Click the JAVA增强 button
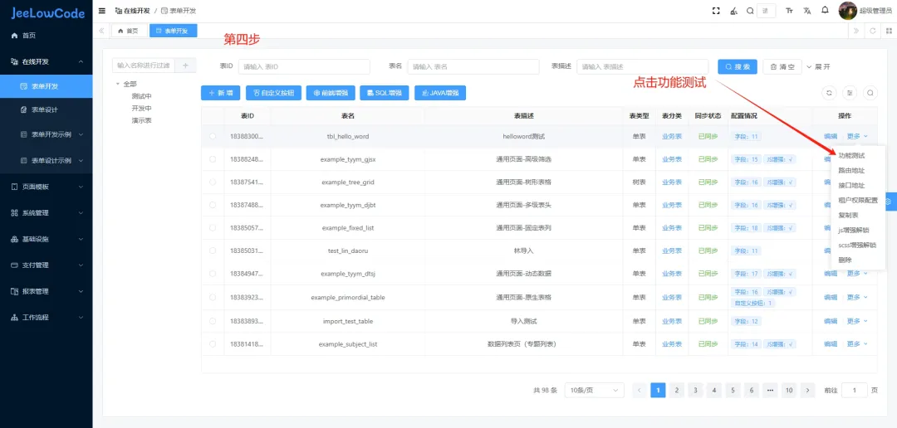This screenshot has width=897, height=428. (440, 93)
